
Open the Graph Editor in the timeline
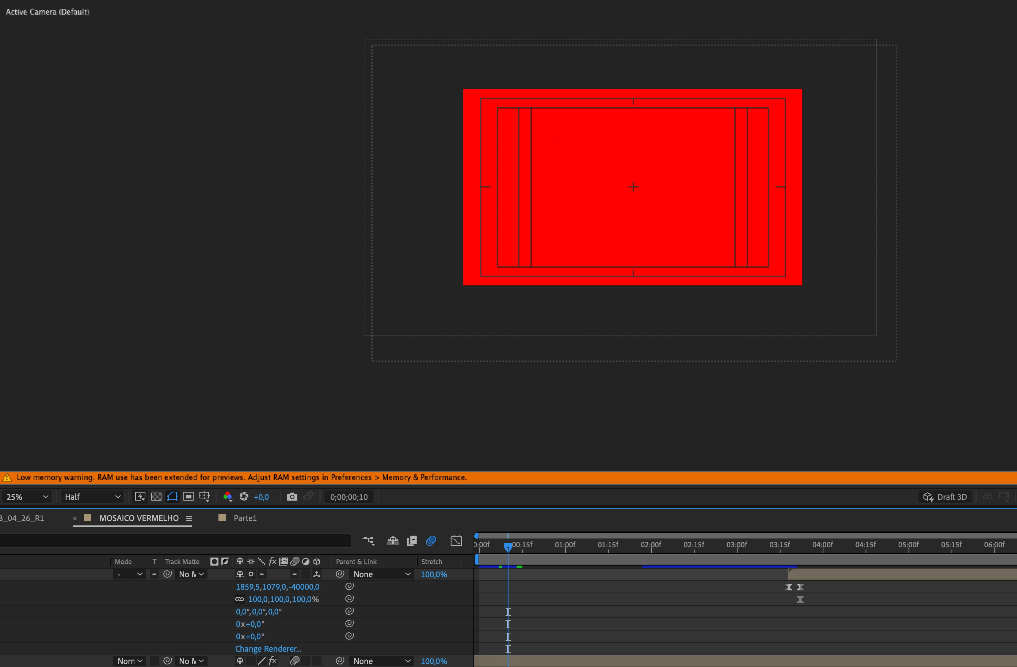456,541
